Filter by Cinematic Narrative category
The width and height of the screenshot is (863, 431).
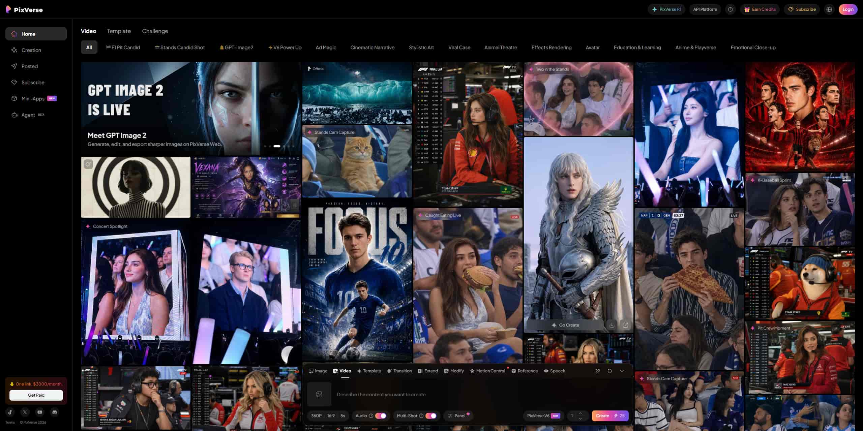point(372,48)
